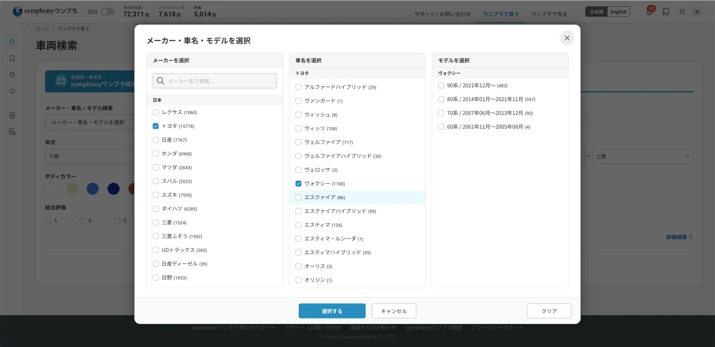Switch language to 日本語
This screenshot has height=347, width=715.
pos(597,12)
